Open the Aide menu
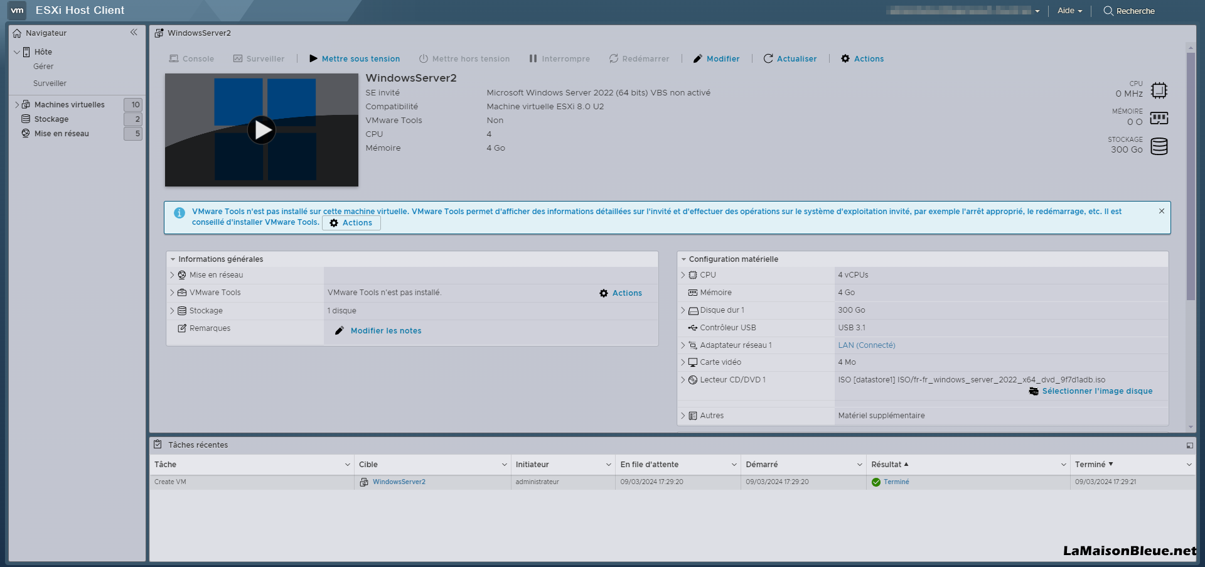Screen dimensions: 1205x567 click(x=1069, y=11)
